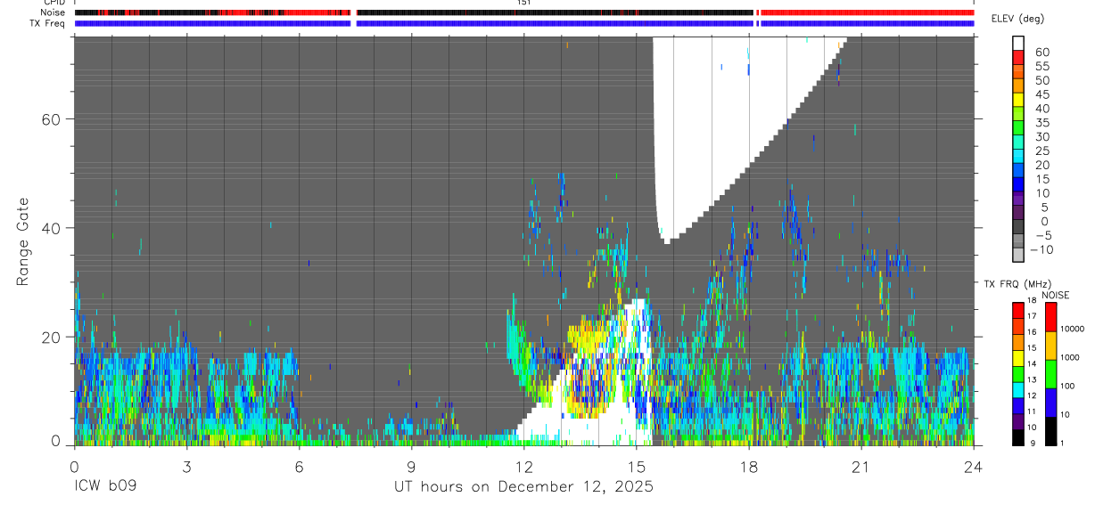Viewport: 1095px width, 505px height.
Task: Click the 'TX Freq' row label at top
Action: 48,23
